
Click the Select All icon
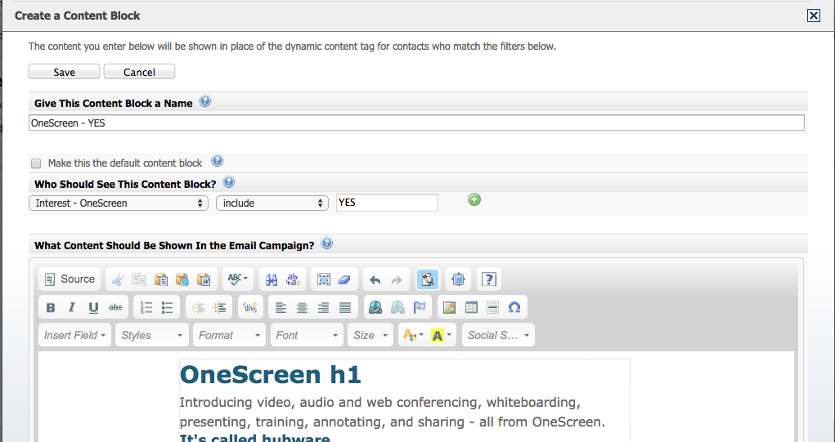pyautogui.click(x=323, y=279)
